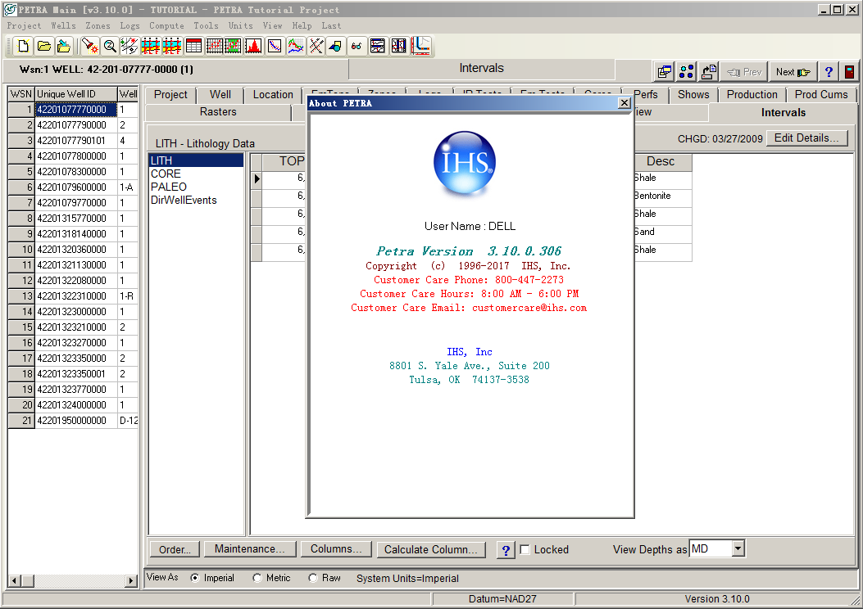This screenshot has height=609, width=863.
Task: Switch to the Production tab
Action: [752, 94]
